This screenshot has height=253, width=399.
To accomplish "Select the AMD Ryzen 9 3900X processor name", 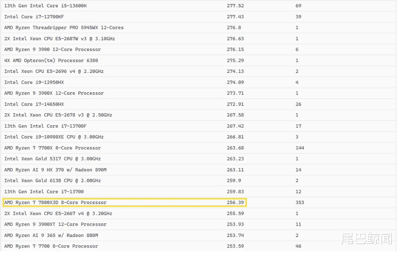I will pos(54,93).
